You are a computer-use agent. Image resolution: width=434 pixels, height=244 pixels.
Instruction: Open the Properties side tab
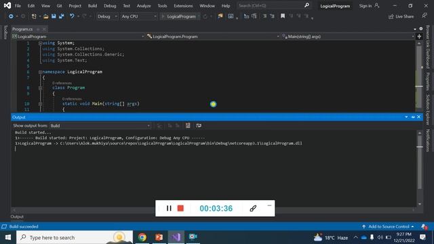[x=428, y=81]
